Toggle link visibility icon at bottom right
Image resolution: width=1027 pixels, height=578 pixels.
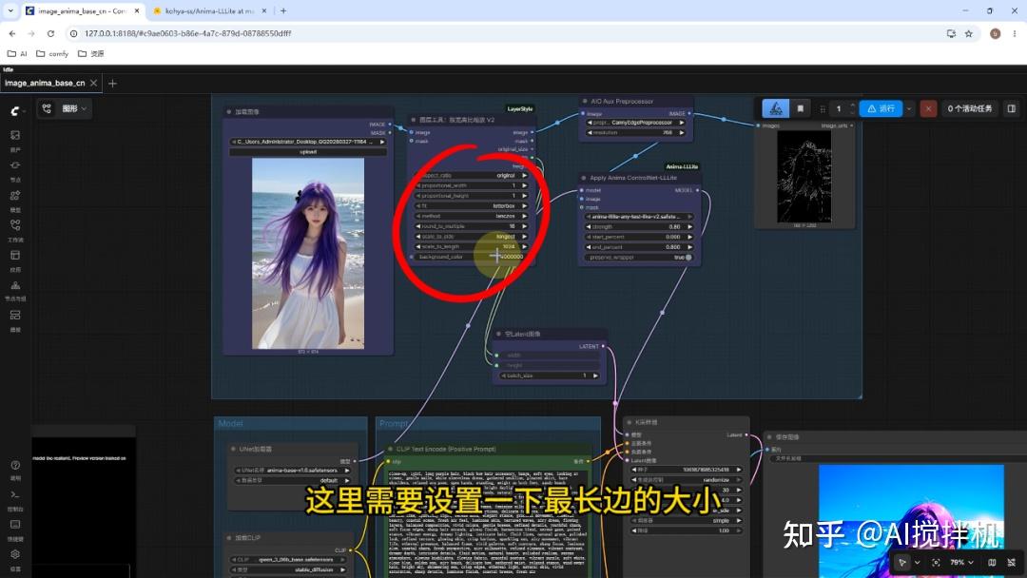(x=1012, y=562)
